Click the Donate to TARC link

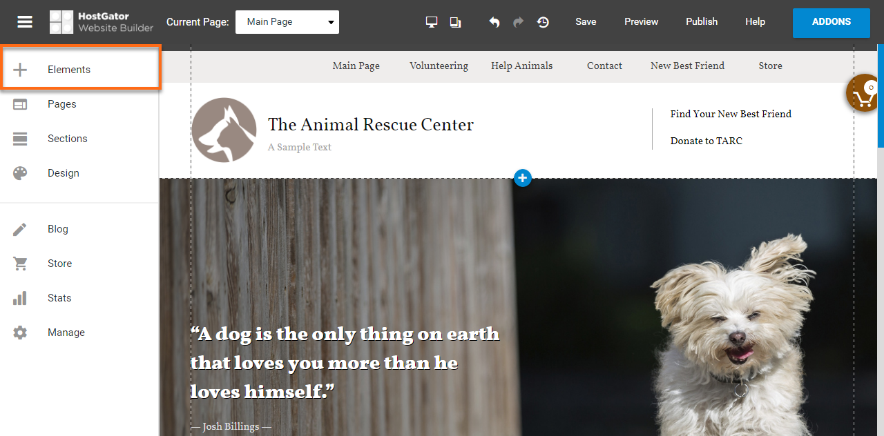pyautogui.click(x=707, y=141)
